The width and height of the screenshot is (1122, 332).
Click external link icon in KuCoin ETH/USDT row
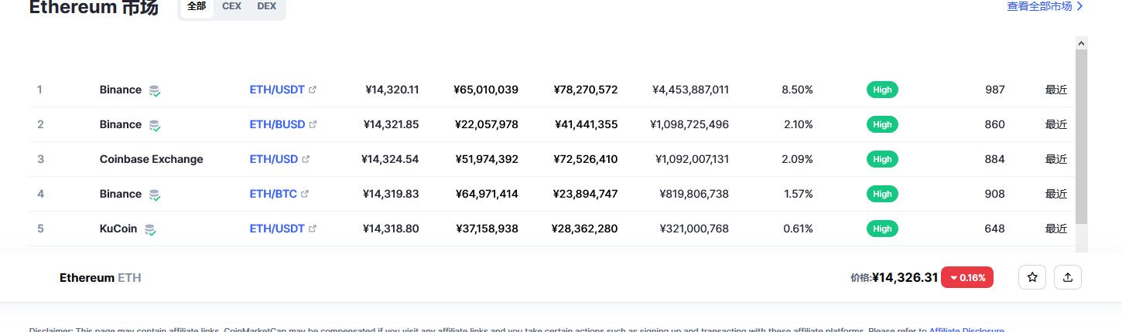click(x=313, y=229)
